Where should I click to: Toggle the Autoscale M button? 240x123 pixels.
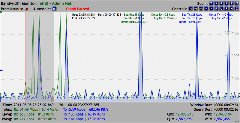tap(54, 9)
